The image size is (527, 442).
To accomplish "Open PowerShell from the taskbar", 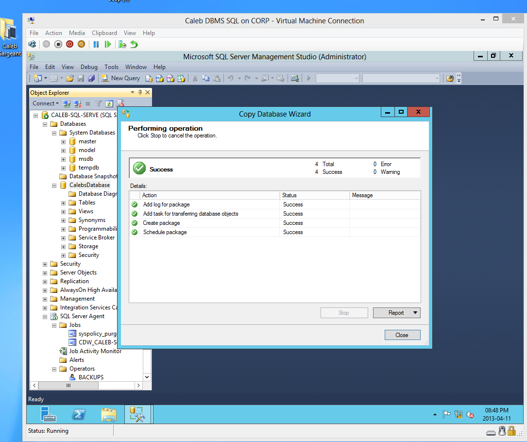I will [79, 414].
